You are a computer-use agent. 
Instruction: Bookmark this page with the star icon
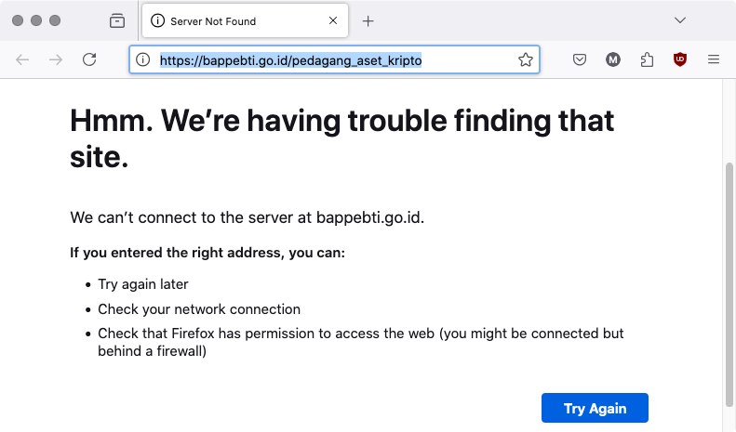point(525,59)
